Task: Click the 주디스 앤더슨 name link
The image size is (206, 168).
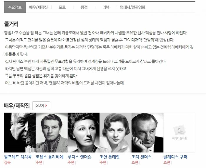Action: pyautogui.click(x=79, y=157)
